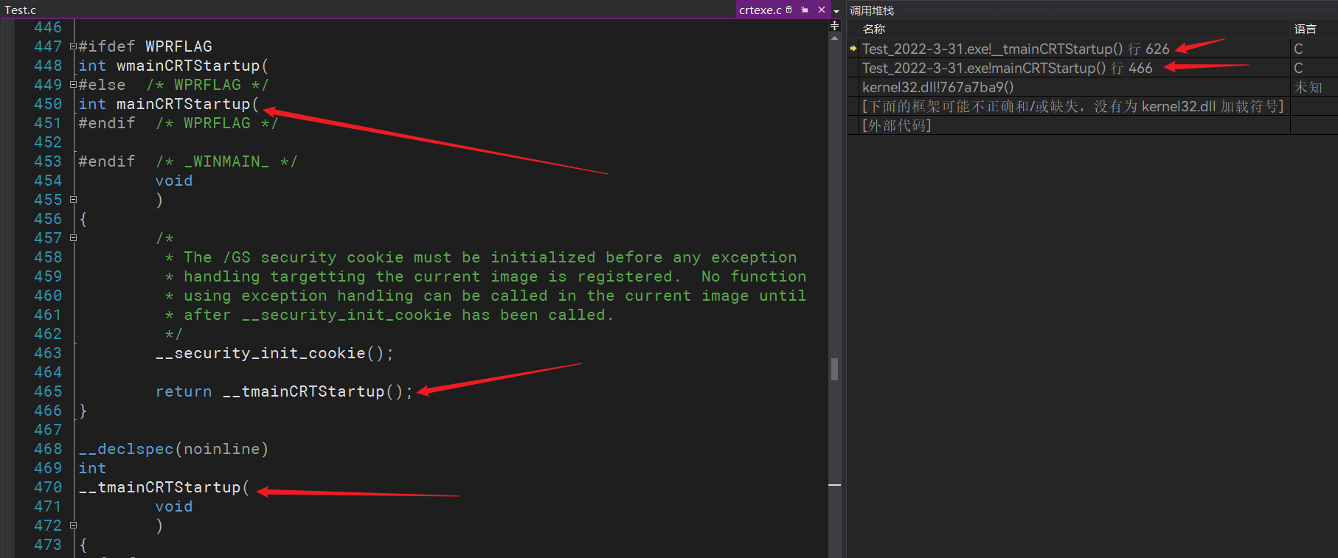Screen dimensions: 1338x558
Task: Click the vertical scrollbar thumb in the editor
Action: 835,369
